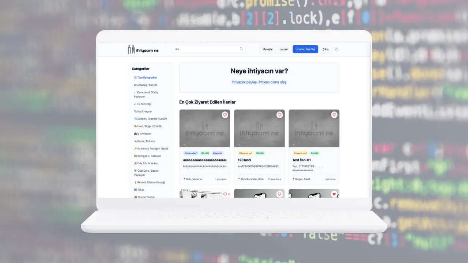Favorite the 1231asd listing with heart
This screenshot has height=263, width=468.
pyautogui.click(x=279, y=115)
